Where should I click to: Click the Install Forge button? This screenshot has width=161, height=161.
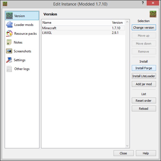pyautogui.click(x=144, y=68)
